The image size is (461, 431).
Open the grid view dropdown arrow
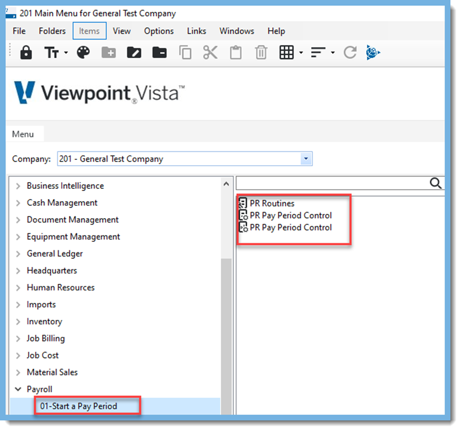click(x=301, y=53)
